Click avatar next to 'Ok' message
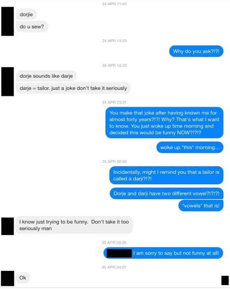 (8, 278)
